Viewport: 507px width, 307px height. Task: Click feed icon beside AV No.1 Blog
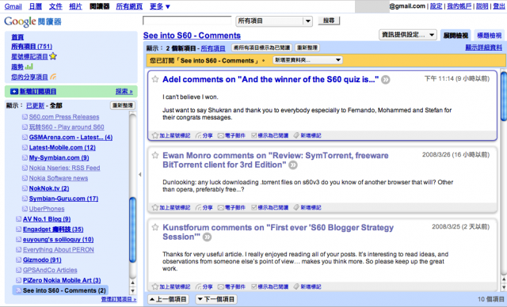tap(18, 219)
